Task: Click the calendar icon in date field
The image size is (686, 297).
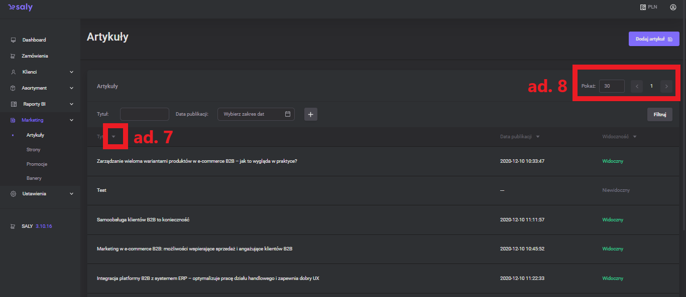Action: [288, 114]
